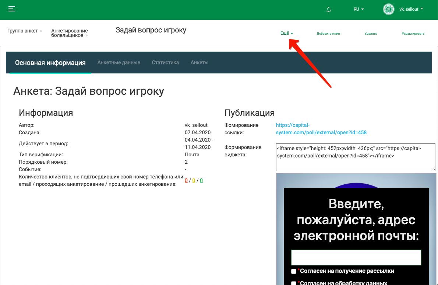Open the 'Статистика' tab

(165, 63)
